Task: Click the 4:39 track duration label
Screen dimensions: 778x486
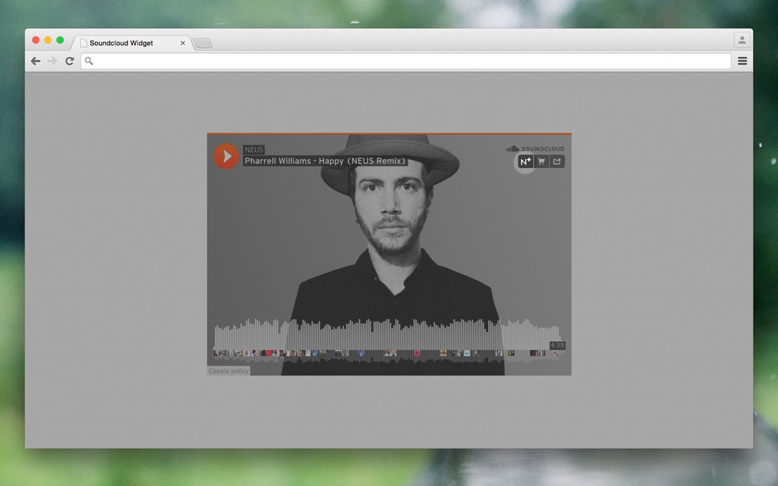Action: pyautogui.click(x=557, y=345)
